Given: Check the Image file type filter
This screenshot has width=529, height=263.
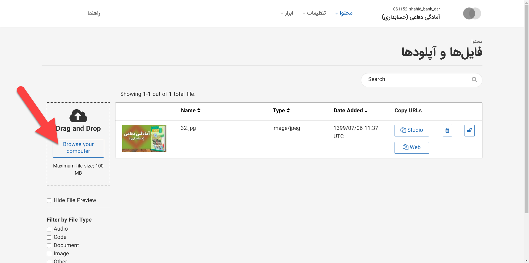Looking at the screenshot, I should (x=49, y=254).
